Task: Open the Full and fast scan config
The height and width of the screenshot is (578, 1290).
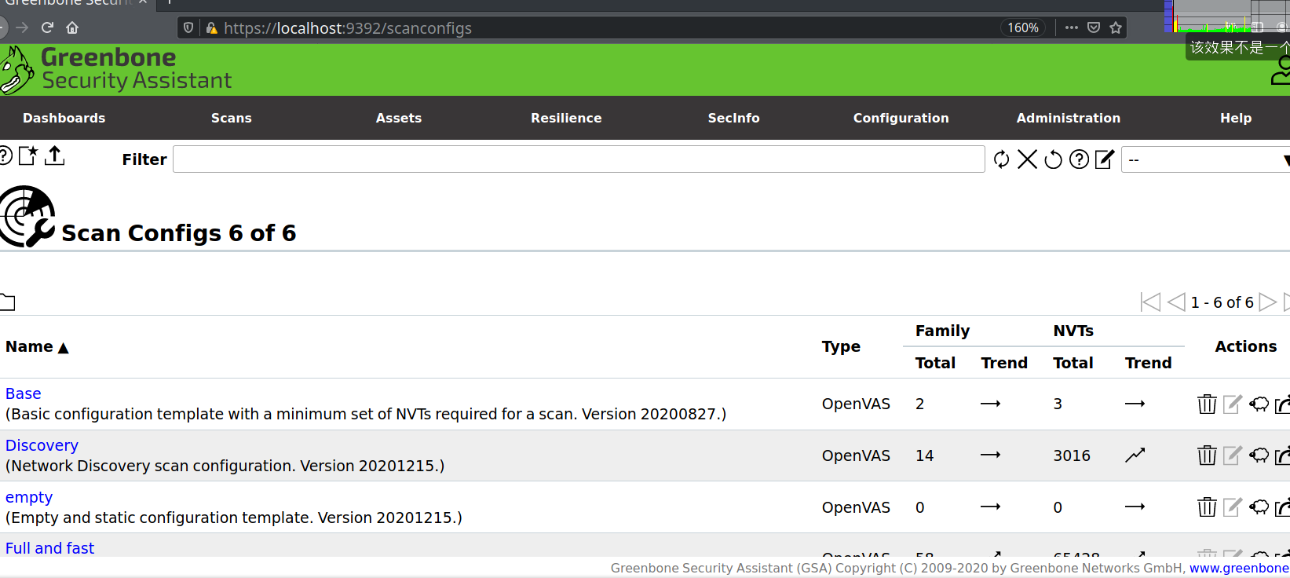Action: click(x=49, y=548)
